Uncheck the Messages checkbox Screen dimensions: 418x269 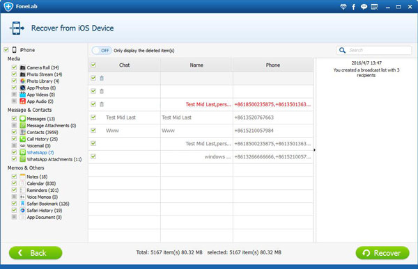(14, 118)
